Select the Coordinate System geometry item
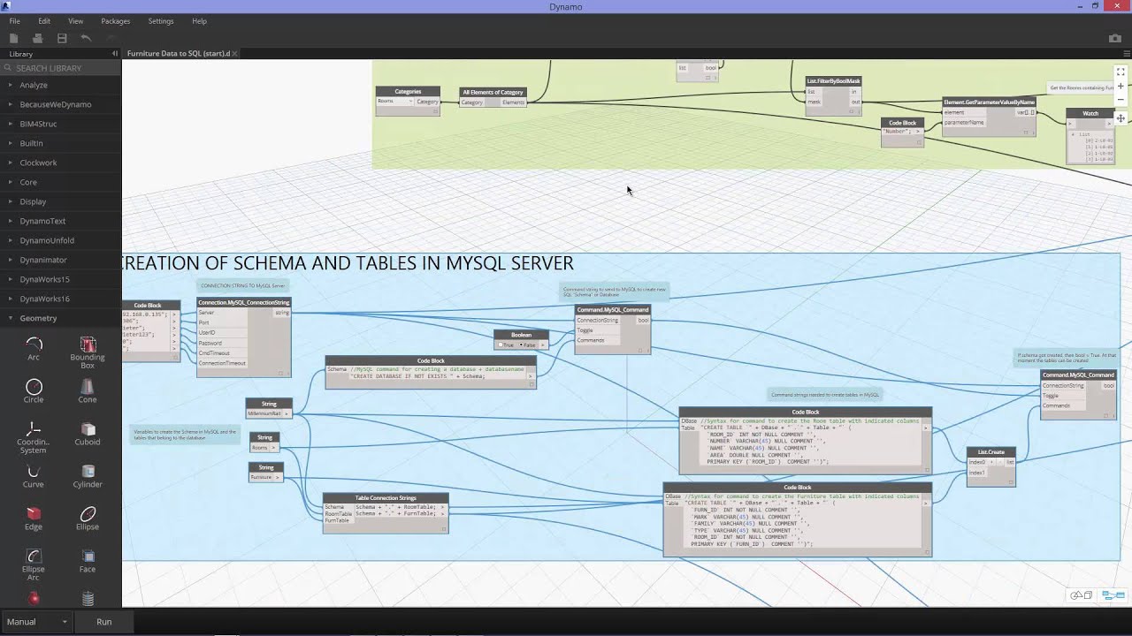 (x=34, y=437)
